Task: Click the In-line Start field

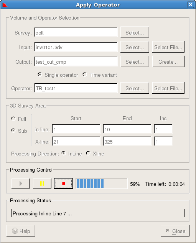Action: pos(76,129)
